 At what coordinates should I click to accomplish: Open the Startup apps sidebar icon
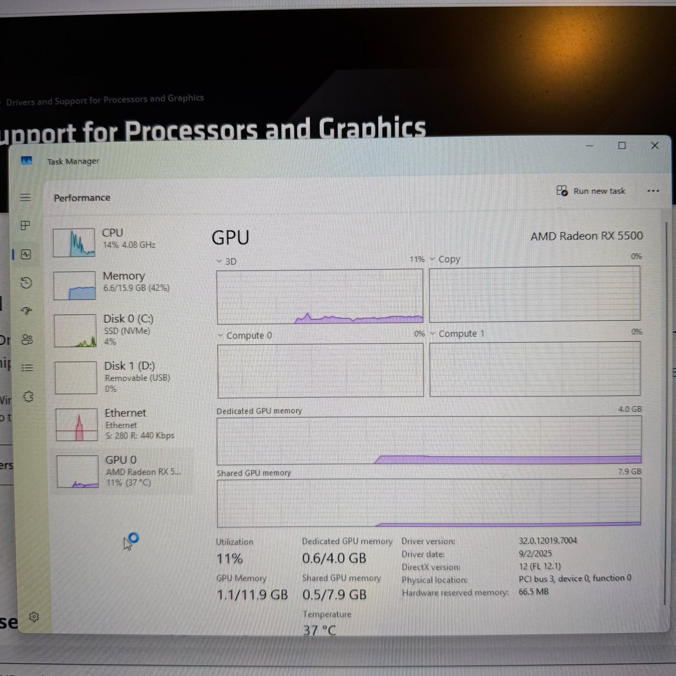27,311
